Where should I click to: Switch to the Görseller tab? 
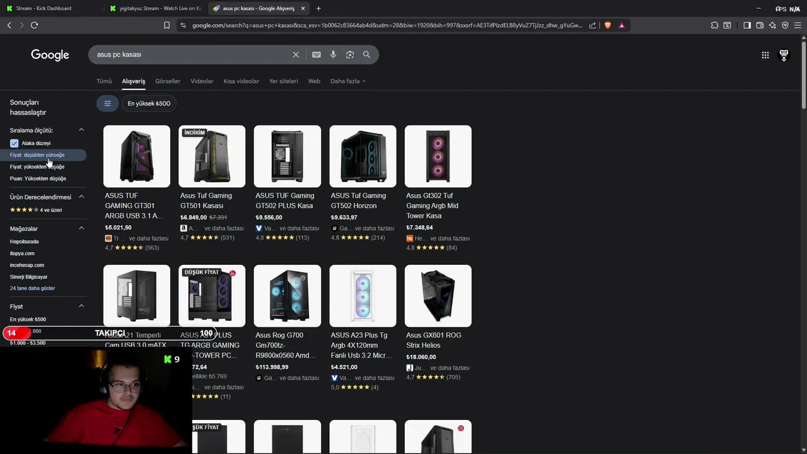tap(168, 81)
